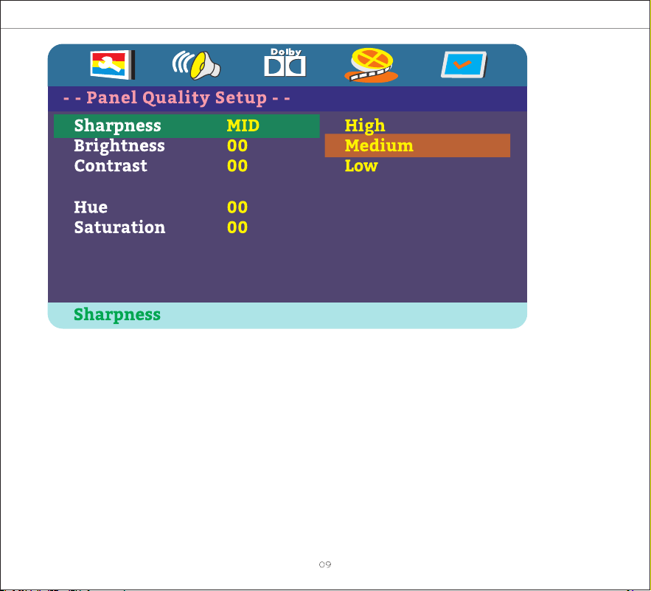Pick the Medium sharpness option
Screen dimensions: 651x591
(417, 145)
